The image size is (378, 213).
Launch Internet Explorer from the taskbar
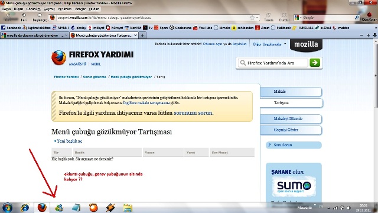[25, 208]
